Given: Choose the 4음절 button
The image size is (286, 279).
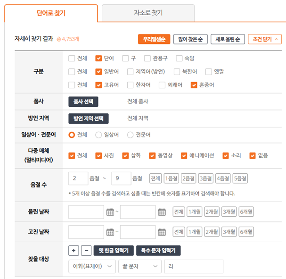Looking at the screenshot, I should (x=223, y=178).
